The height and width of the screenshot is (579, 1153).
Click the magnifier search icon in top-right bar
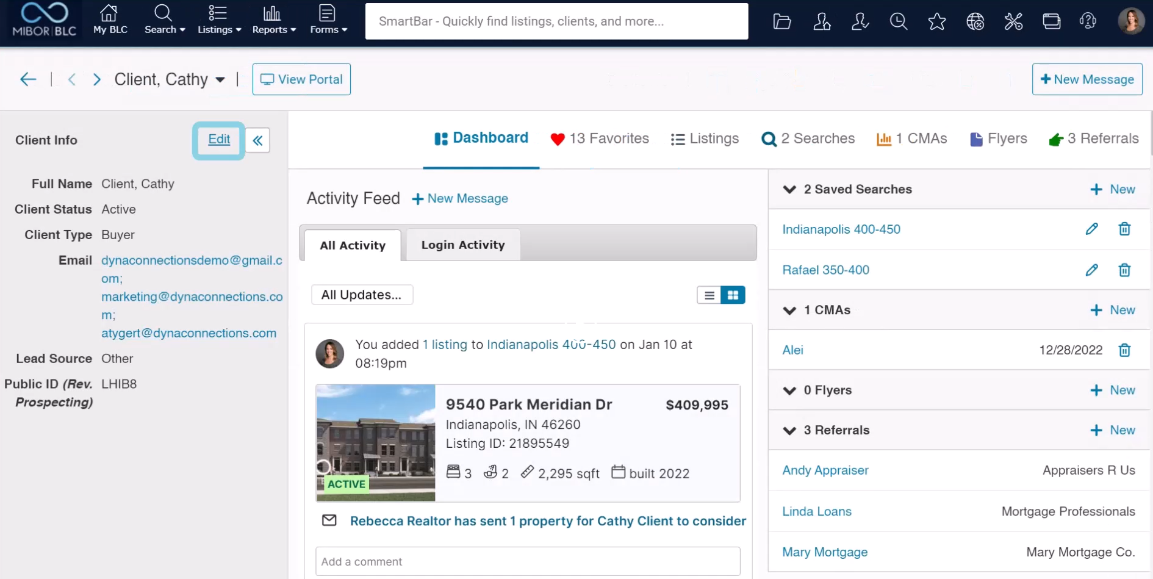coord(899,22)
